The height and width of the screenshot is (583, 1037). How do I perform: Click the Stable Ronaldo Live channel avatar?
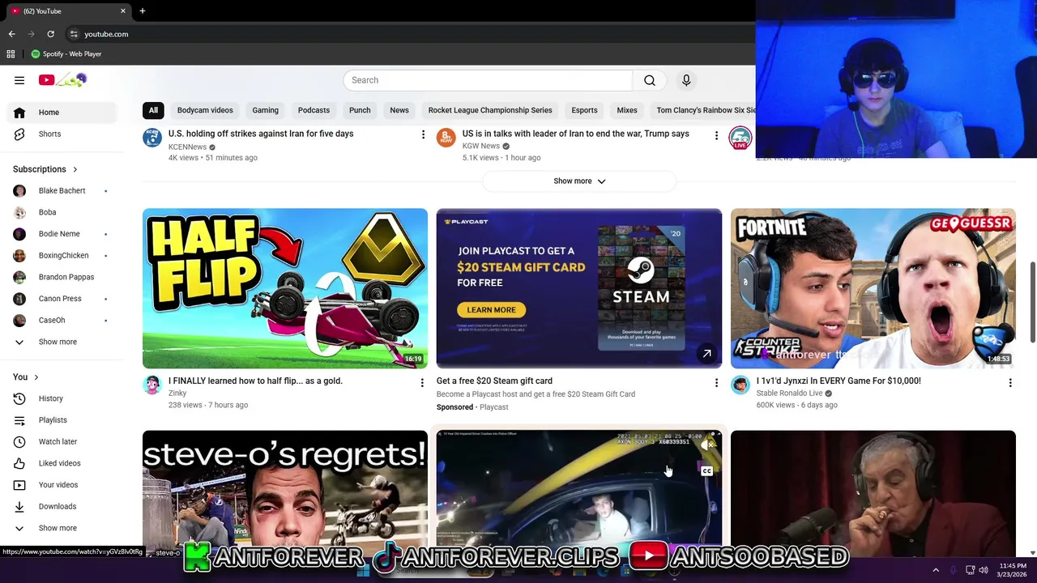[740, 385]
